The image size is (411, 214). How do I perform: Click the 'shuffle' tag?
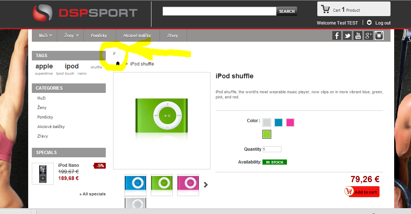pyautogui.click(x=96, y=67)
